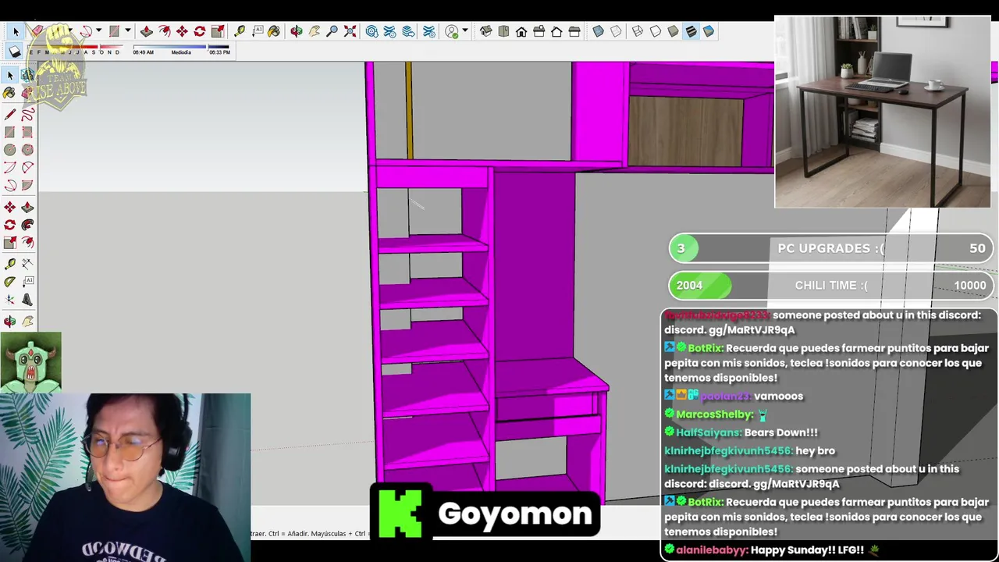Select the Rectangle tool in left toolbar

(x=10, y=132)
